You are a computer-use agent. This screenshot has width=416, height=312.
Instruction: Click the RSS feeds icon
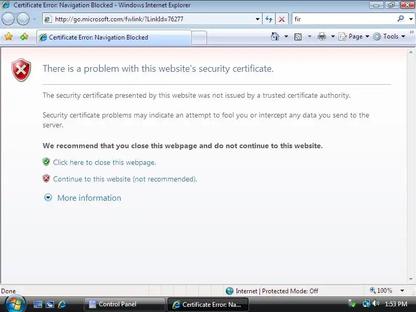coord(298,36)
